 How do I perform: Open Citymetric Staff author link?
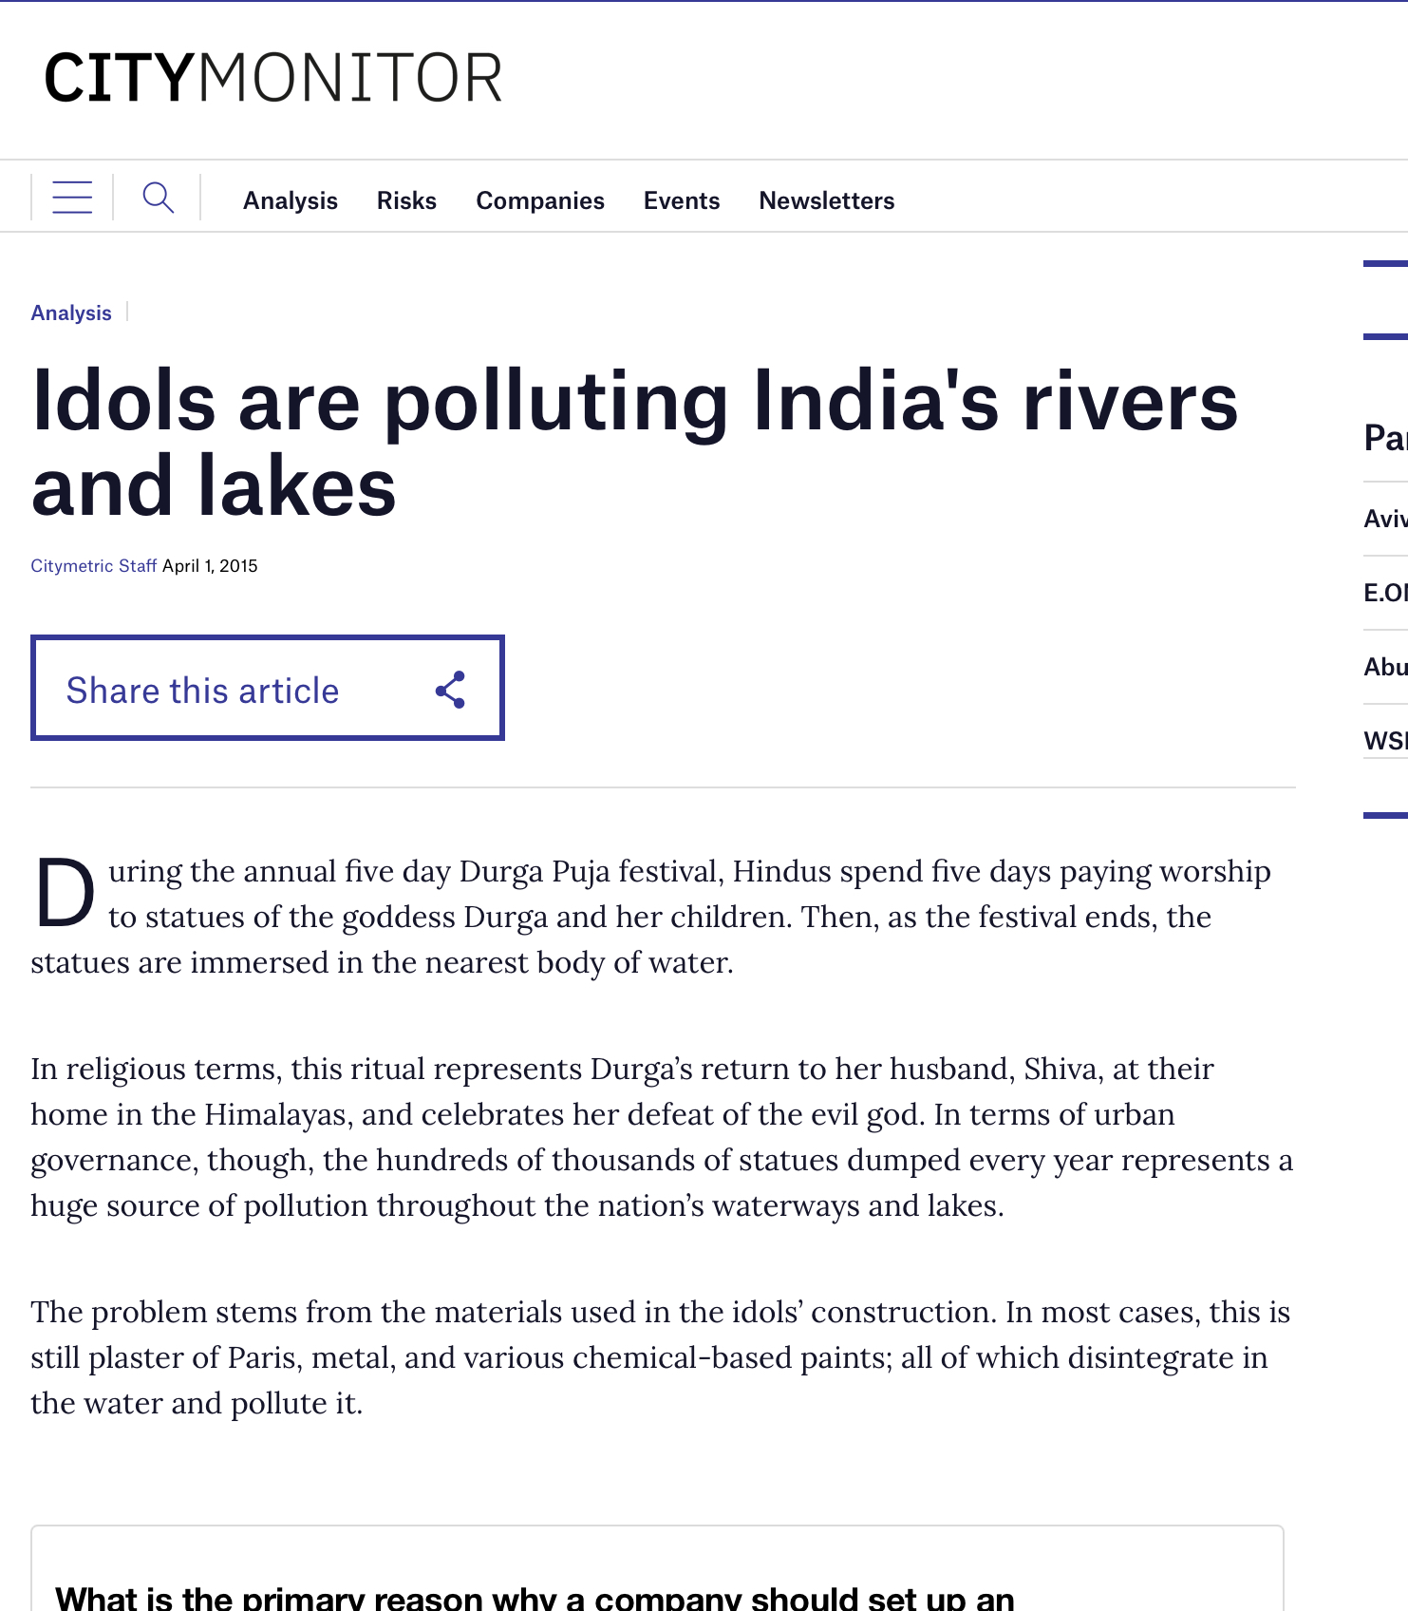pos(93,566)
